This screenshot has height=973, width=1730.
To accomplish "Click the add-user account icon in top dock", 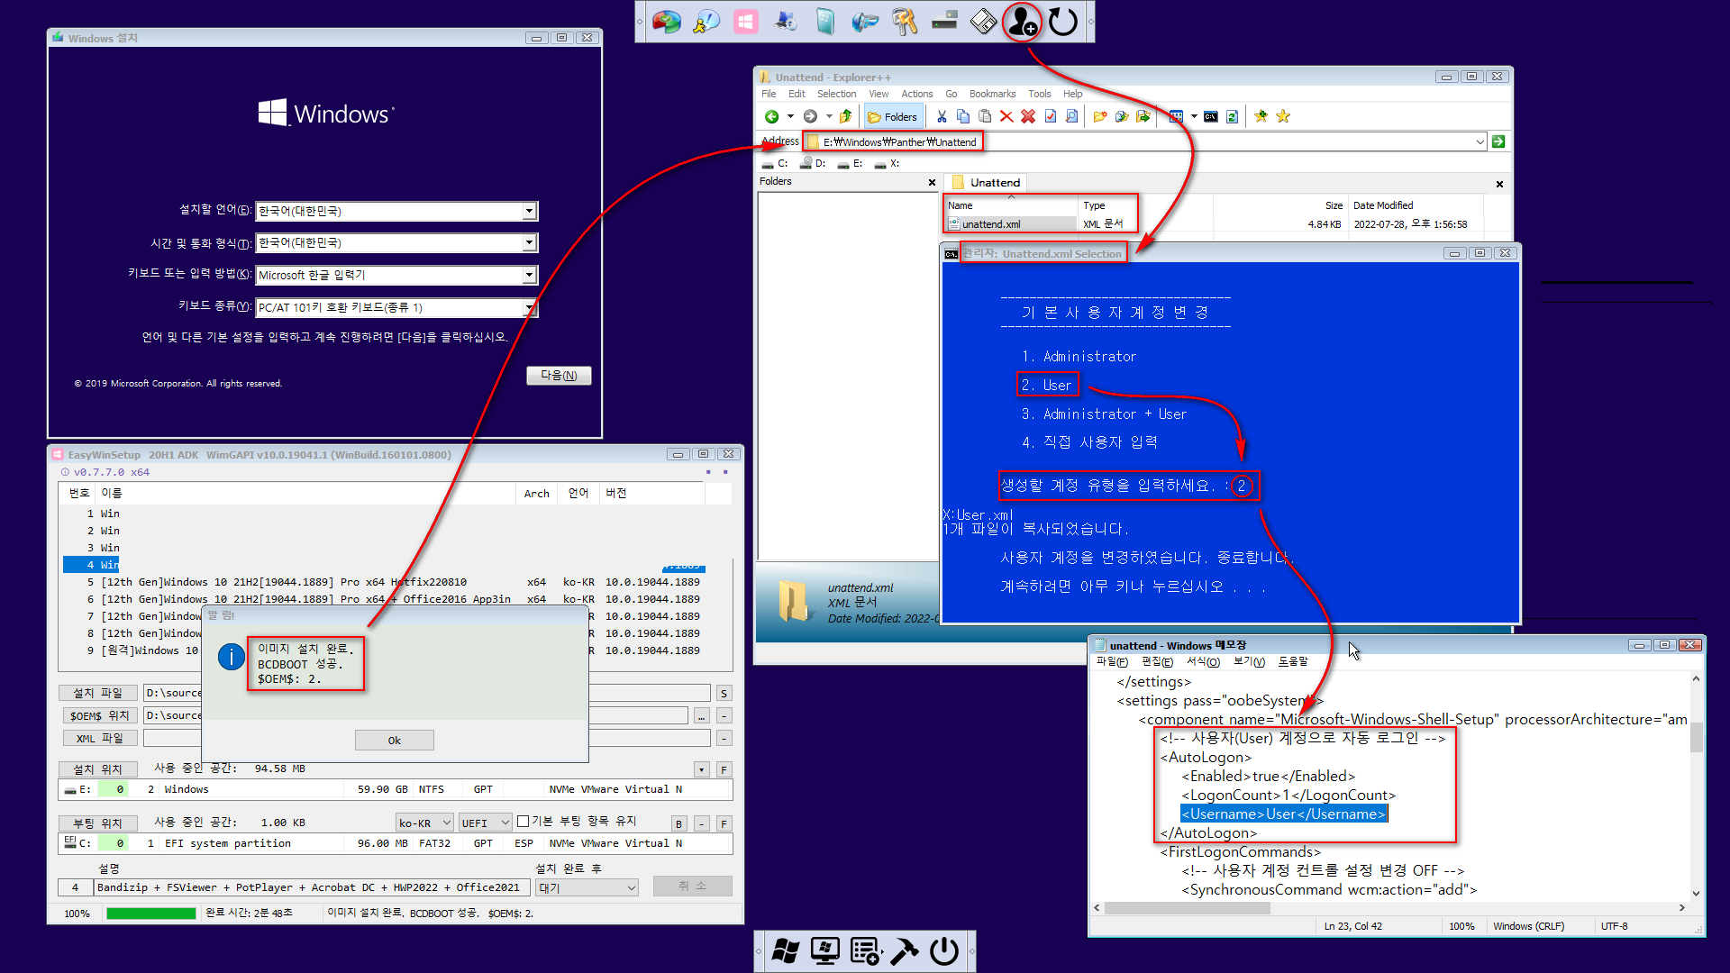I will coord(1023,22).
